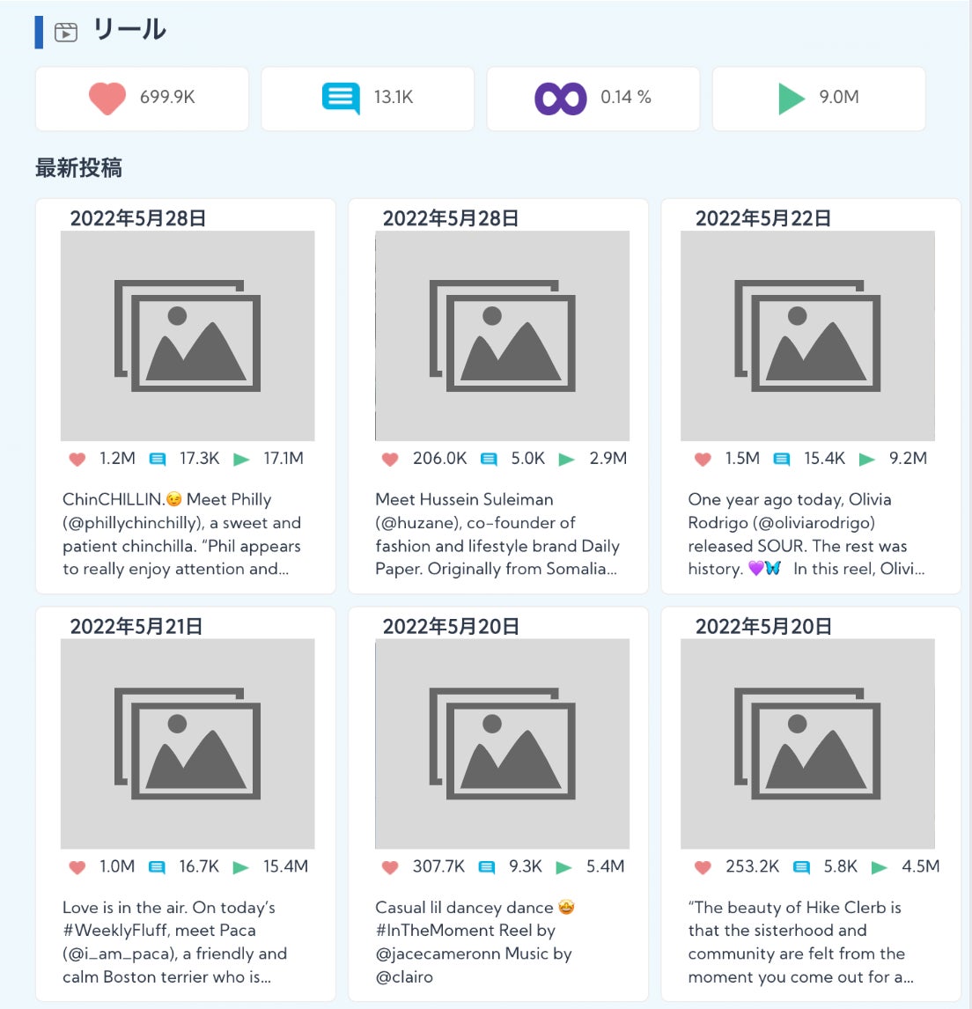Click the Reels icon next to リール header
This screenshot has height=1009, width=972.
[66, 28]
